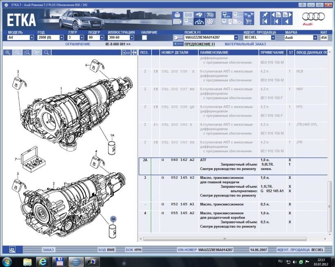
Task: Zoom in on the parts illustration
Action: pos(8,53)
